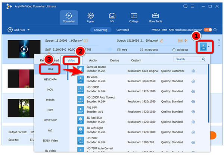Open settings gear for Same as source
This screenshot has width=224, height=156.
[x=193, y=71]
